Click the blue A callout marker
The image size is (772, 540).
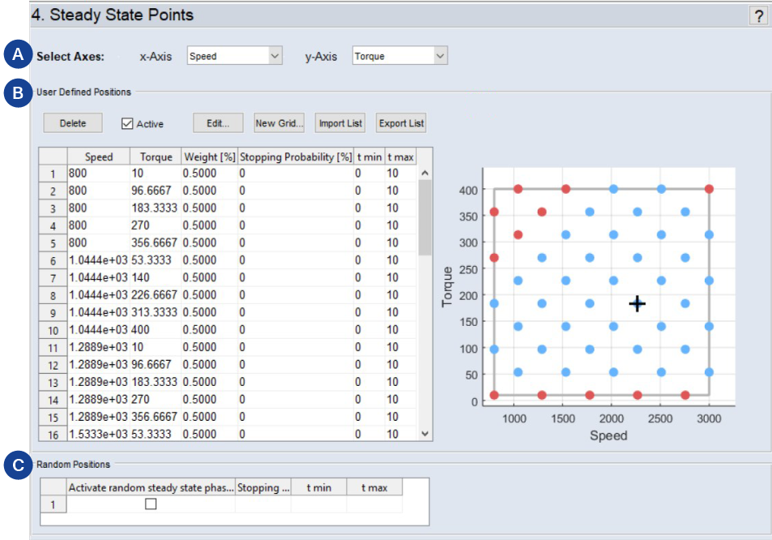point(17,56)
